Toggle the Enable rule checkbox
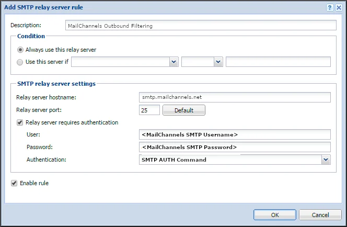The height and width of the screenshot is (227, 347). [14, 183]
